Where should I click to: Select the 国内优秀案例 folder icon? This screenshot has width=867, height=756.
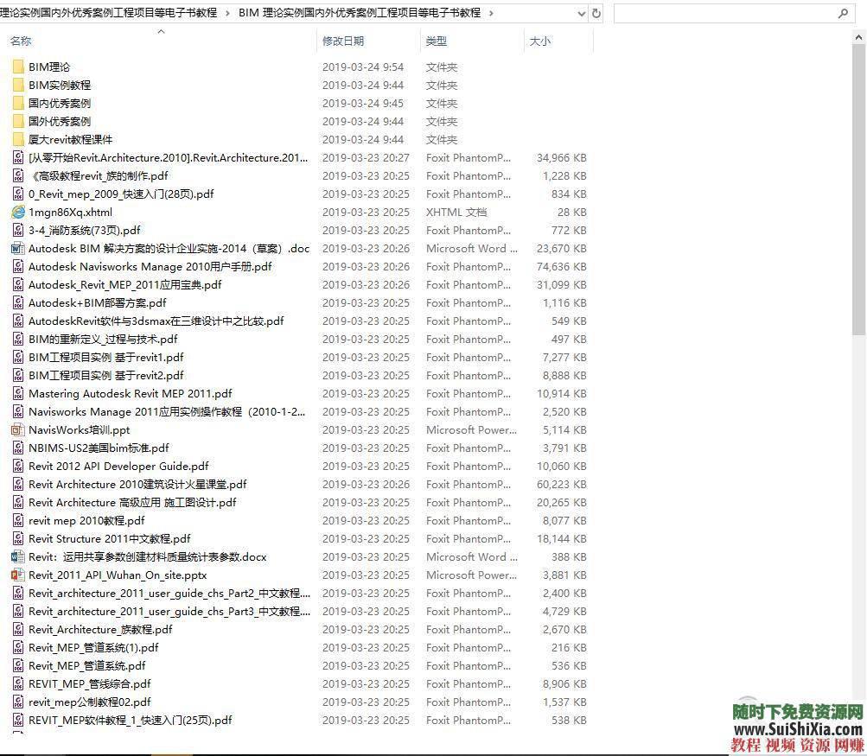tap(18, 104)
